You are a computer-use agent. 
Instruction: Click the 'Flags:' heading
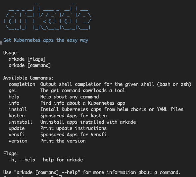click(11, 153)
